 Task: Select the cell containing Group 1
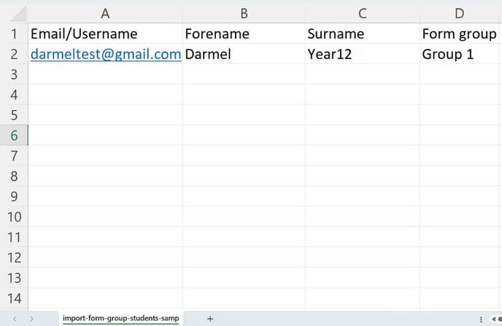(x=460, y=54)
